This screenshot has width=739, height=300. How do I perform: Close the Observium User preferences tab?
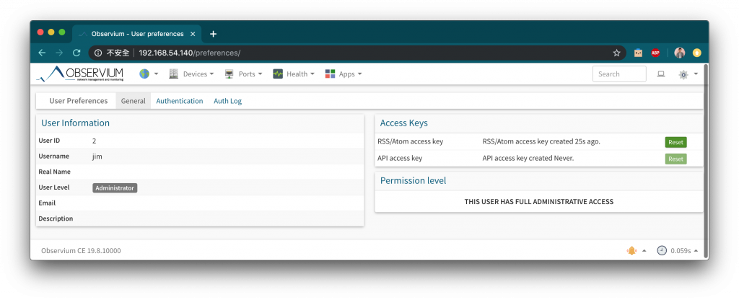(192, 34)
